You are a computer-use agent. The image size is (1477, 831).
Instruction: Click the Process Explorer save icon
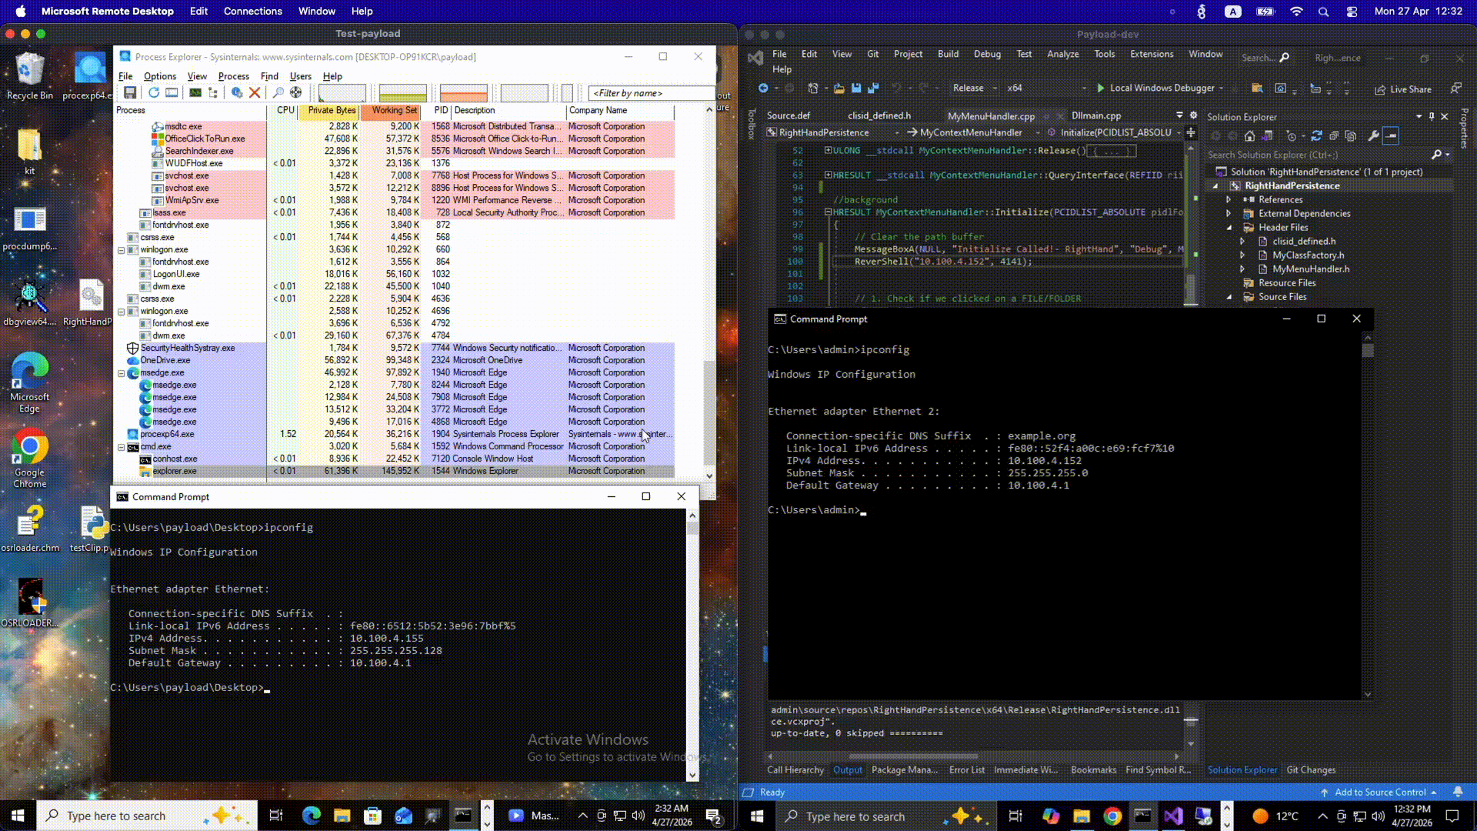point(130,92)
